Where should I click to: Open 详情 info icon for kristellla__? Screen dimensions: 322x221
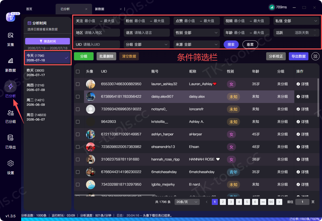298,122
